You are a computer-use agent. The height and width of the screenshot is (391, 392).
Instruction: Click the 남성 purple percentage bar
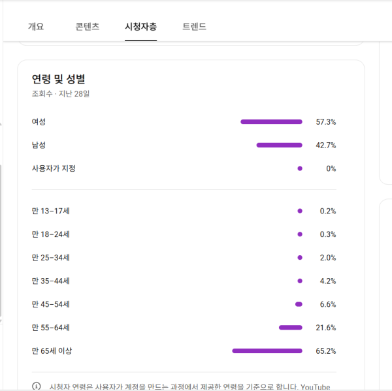[x=279, y=145]
